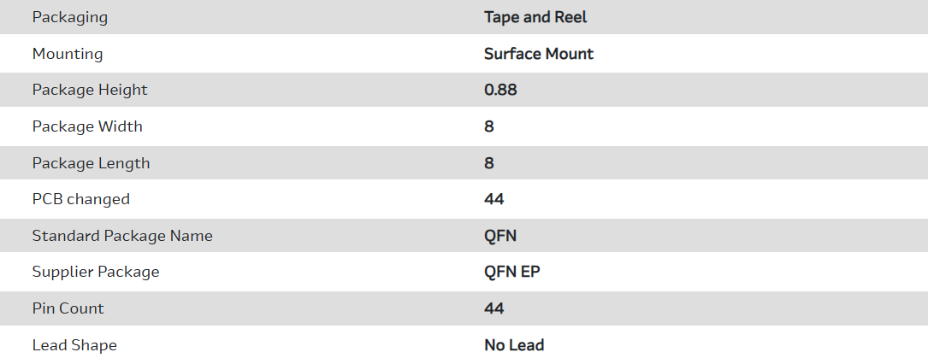
Task: Select the Pin Count value 44
Action: (494, 308)
